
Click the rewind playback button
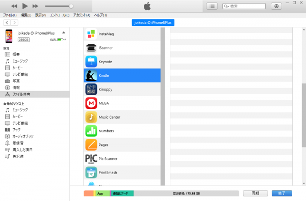14,6
